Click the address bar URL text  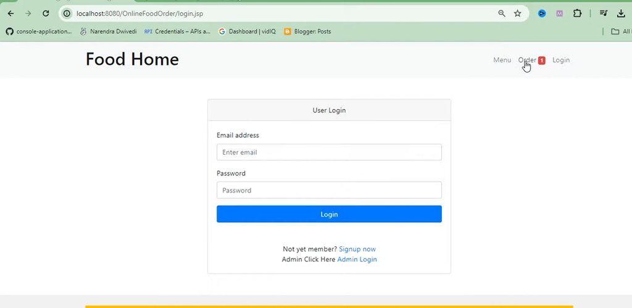[140, 14]
